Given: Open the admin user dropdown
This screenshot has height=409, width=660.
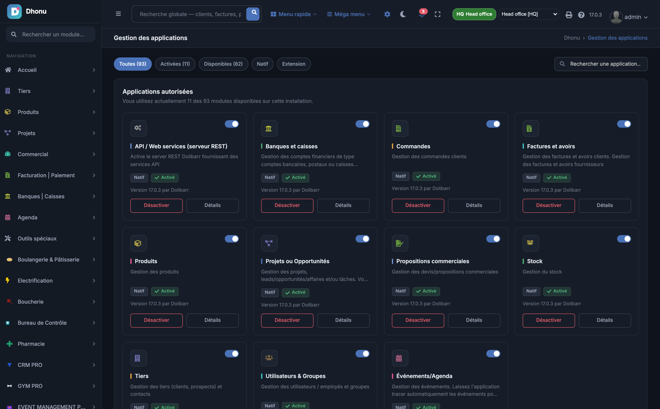Looking at the screenshot, I should click(636, 17).
